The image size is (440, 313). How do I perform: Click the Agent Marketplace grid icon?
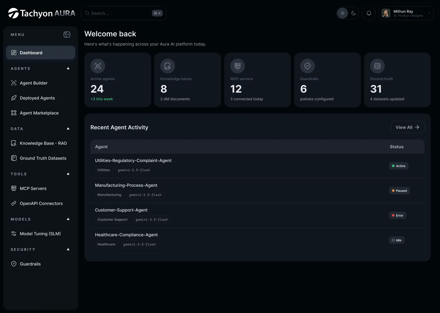[14, 113]
